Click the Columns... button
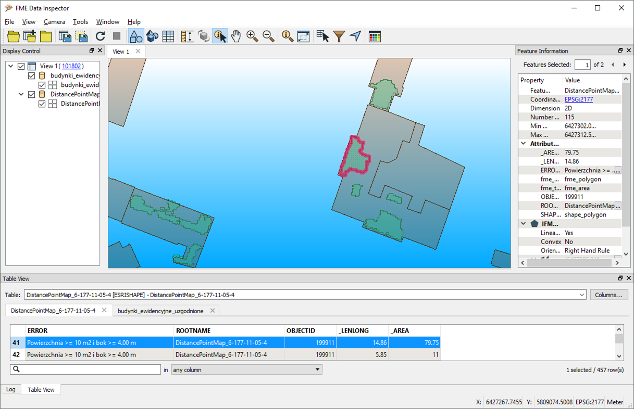 (x=608, y=295)
